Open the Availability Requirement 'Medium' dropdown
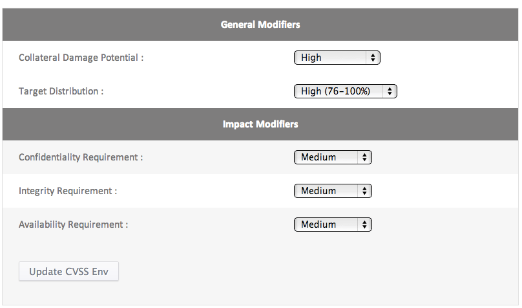Viewport: 522px width, 308px height. point(333,225)
